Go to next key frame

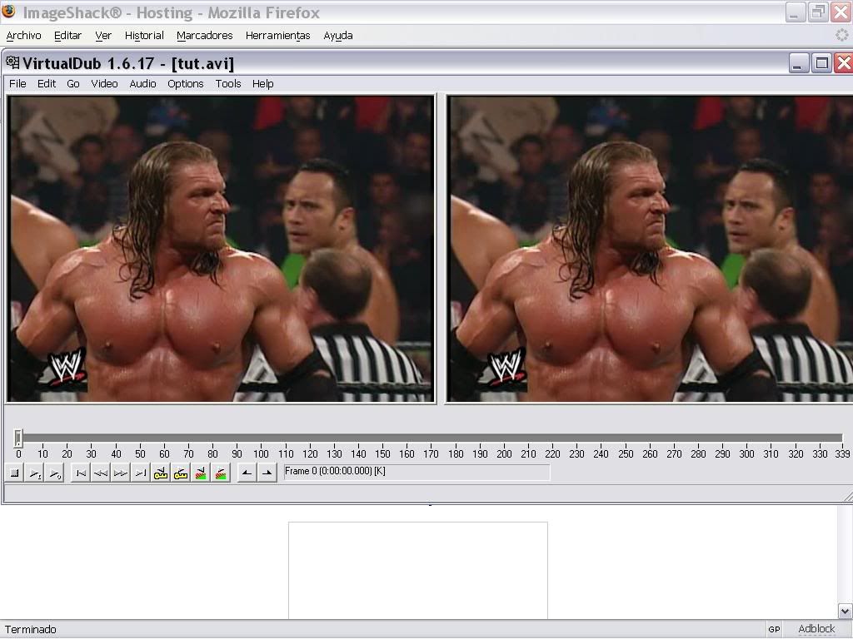[x=181, y=473]
